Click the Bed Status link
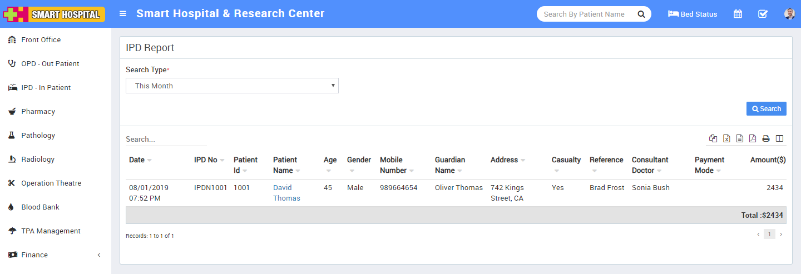The width and height of the screenshot is (801, 274). (693, 14)
